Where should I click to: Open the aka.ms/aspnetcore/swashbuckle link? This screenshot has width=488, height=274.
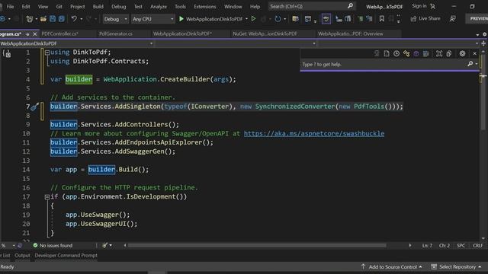[x=313, y=134]
